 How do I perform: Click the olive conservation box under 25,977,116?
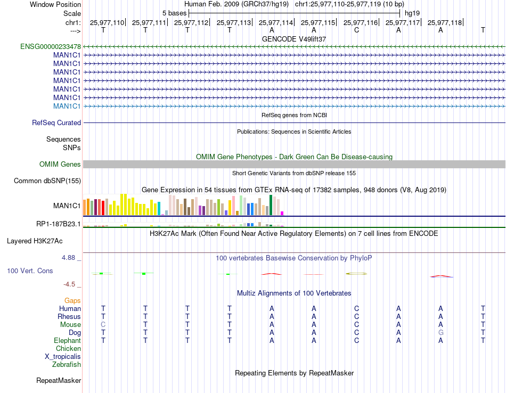point(356,274)
